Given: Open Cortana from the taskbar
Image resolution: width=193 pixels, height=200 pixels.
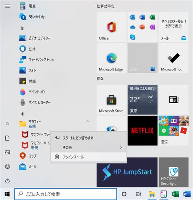Looking at the screenshot, I should (x=124, y=194).
